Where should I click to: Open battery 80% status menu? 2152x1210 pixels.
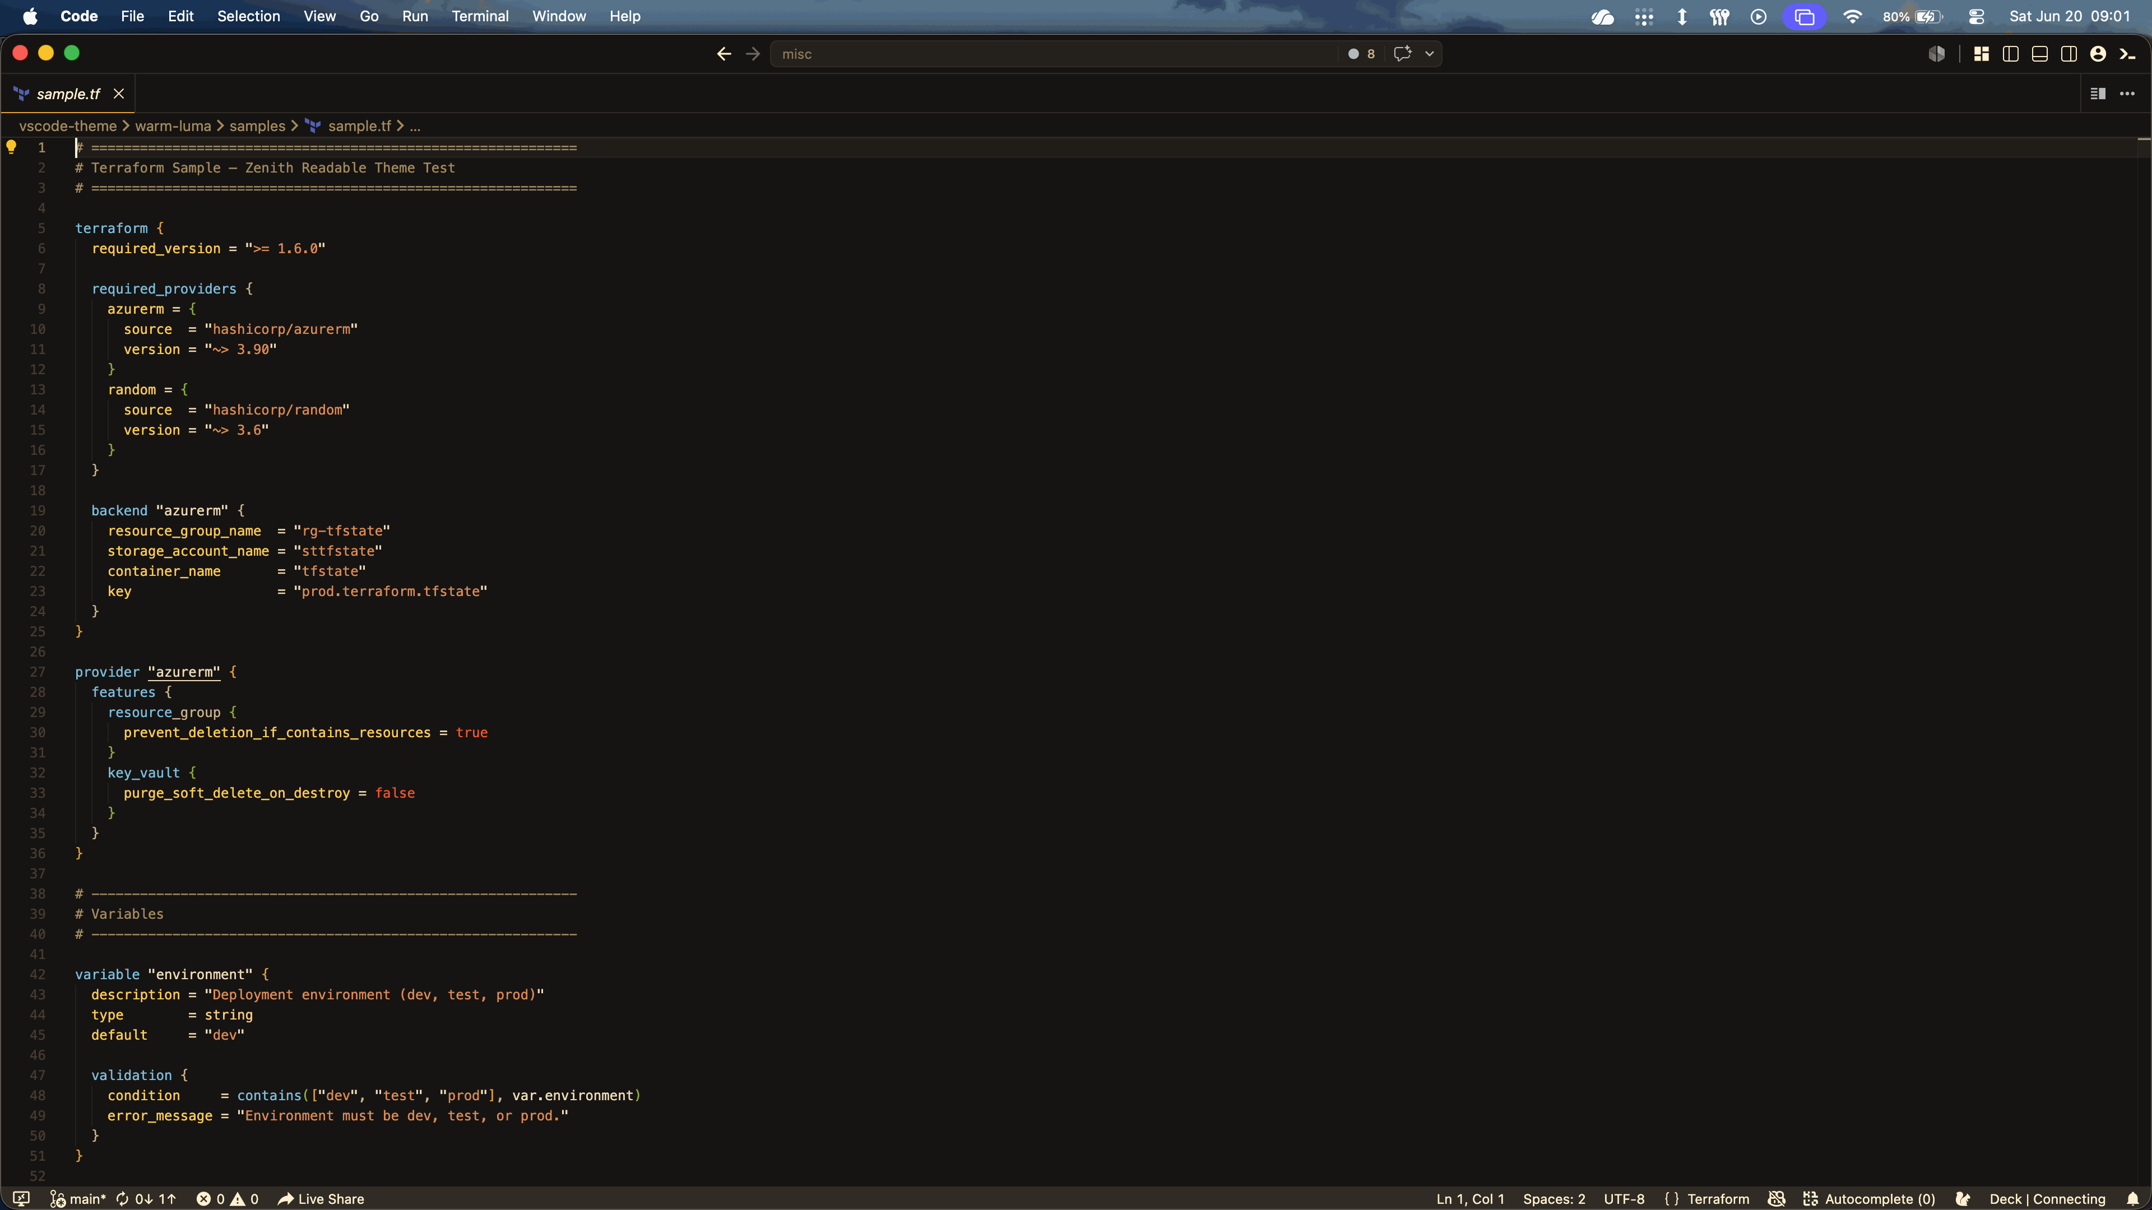click(x=1912, y=17)
